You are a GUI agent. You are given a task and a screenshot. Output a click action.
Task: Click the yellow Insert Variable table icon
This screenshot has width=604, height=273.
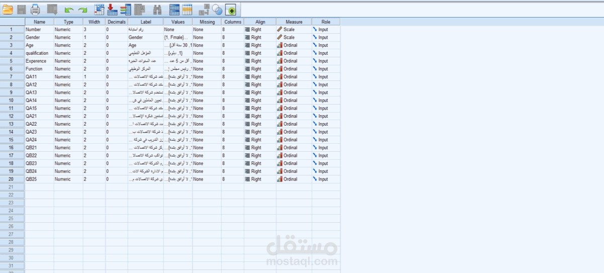(x=187, y=9)
